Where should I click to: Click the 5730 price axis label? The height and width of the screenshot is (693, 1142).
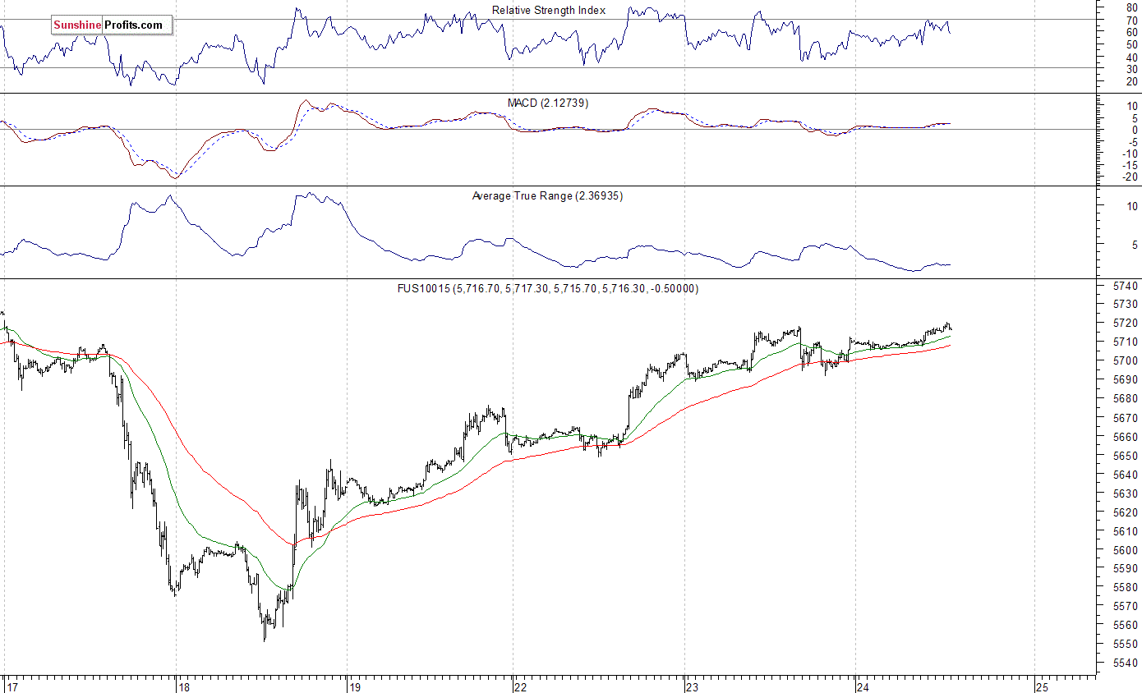pyautogui.click(x=1124, y=305)
